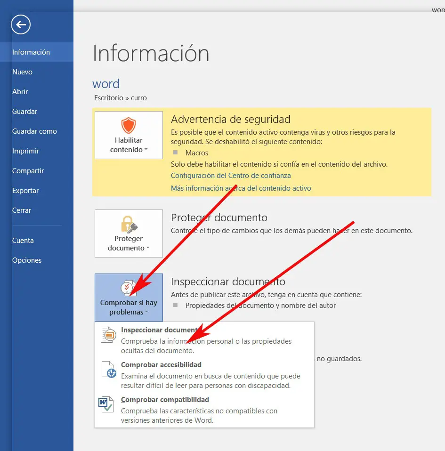
Task: Select Exportar in the sidebar
Action: pyautogui.click(x=37, y=190)
